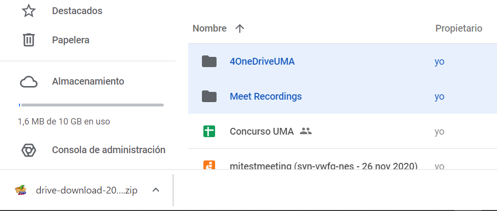Click the Propietario column header
Viewport: 497px width, 211px height.
458,28
